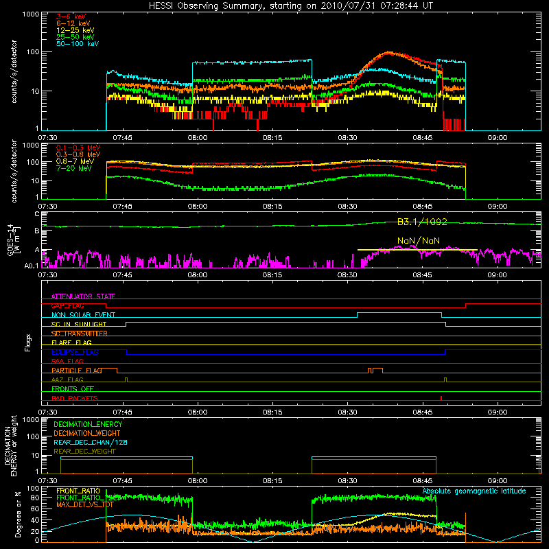Select the ATTENUATOR_STATE flag label

tap(83, 296)
